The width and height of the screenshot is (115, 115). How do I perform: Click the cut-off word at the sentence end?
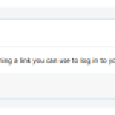(112, 61)
